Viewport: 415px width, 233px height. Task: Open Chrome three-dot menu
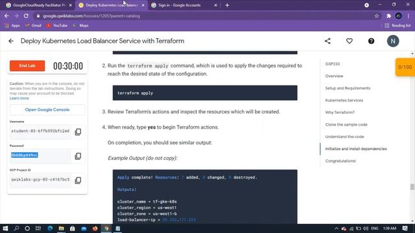click(x=409, y=16)
